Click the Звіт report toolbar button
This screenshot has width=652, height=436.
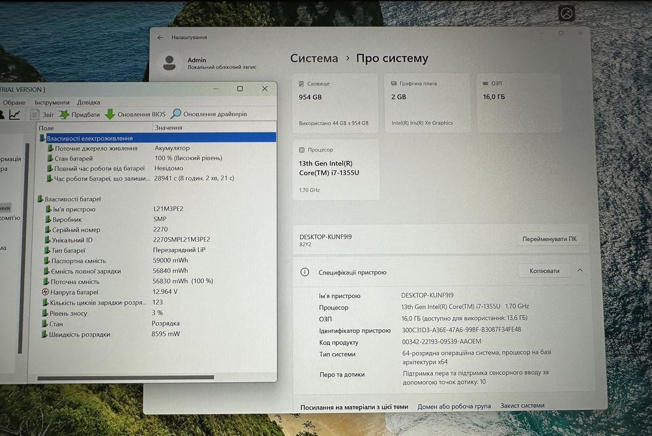[42, 114]
